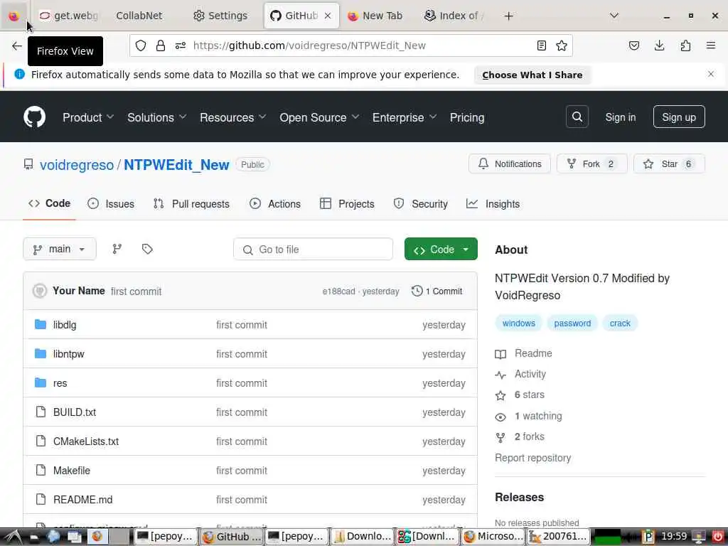
Task: Open tracking protection shield icon
Action: [141, 45]
